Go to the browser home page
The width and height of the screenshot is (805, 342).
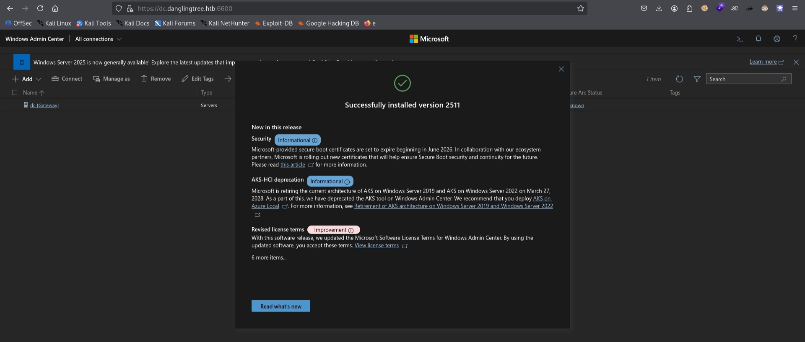pyautogui.click(x=55, y=8)
